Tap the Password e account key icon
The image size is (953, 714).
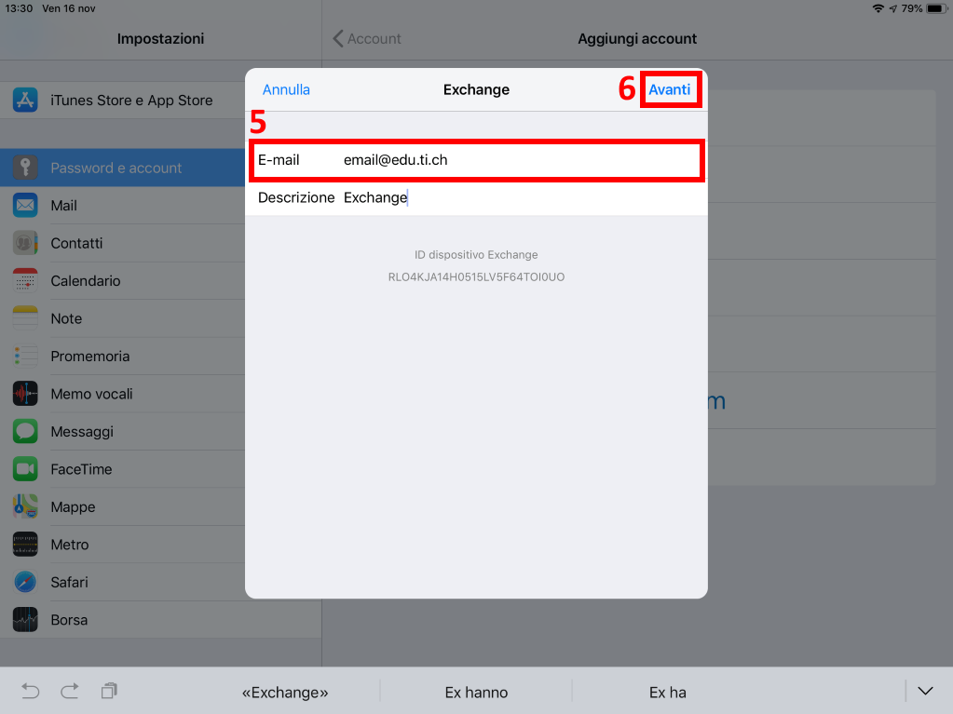25,168
